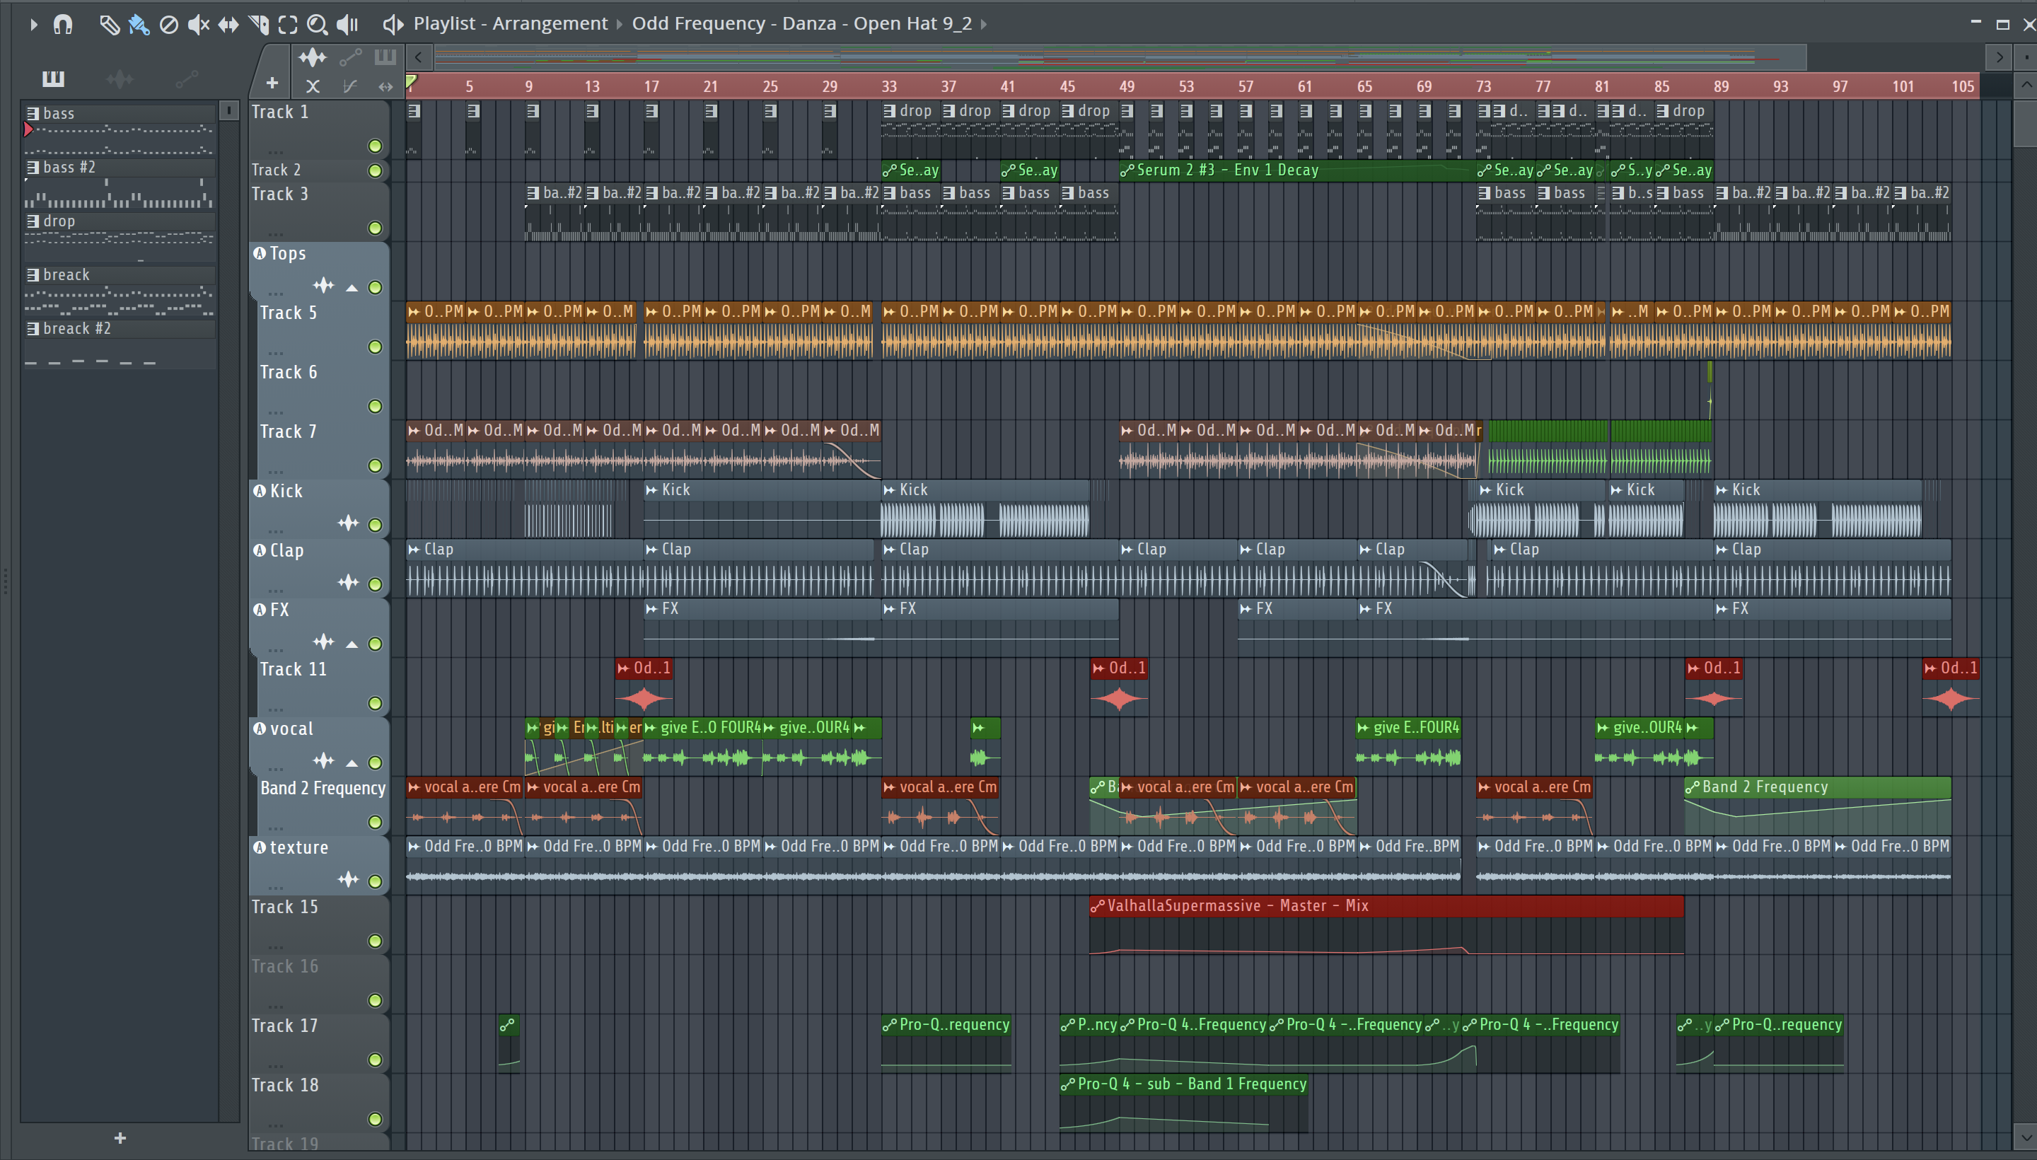Click bar 73 on the timeline ruler
The height and width of the screenshot is (1160, 2037).
click(x=1482, y=86)
